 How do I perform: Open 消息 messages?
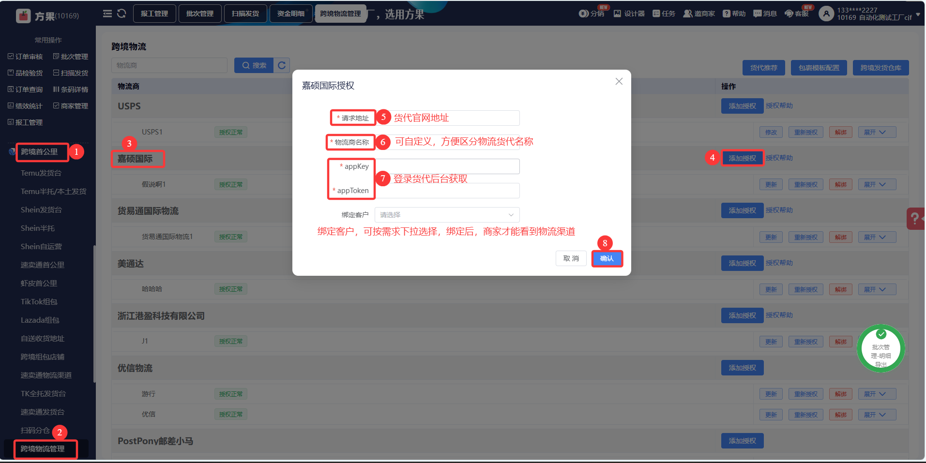pos(765,14)
